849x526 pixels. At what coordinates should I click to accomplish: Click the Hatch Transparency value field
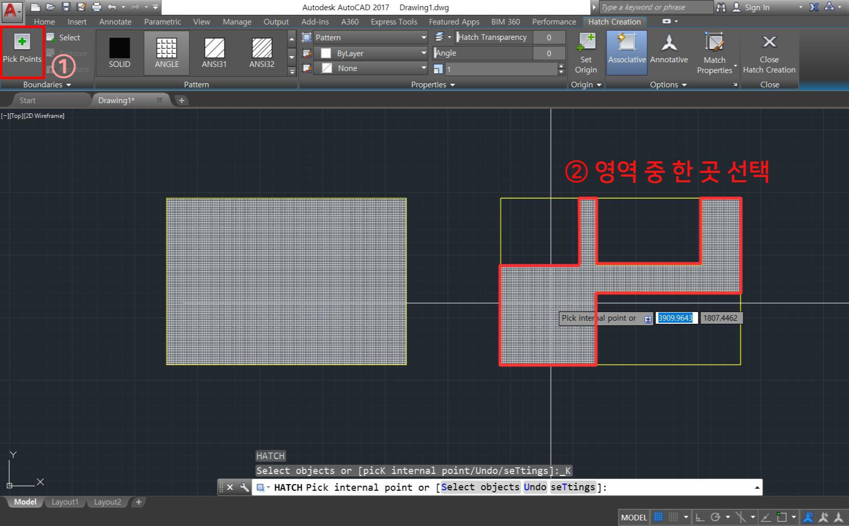(549, 37)
